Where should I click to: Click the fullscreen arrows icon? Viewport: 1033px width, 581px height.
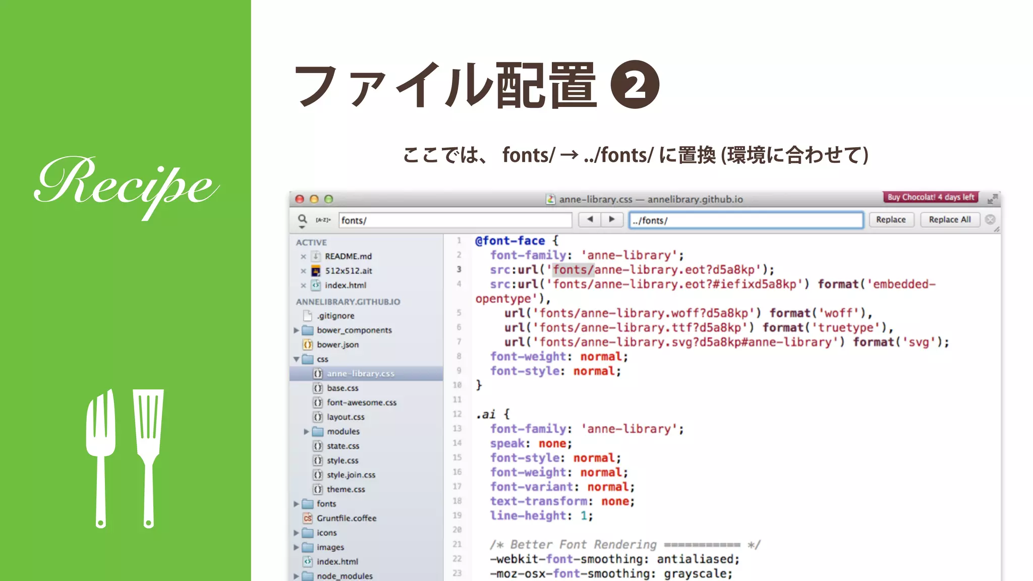[x=992, y=199]
